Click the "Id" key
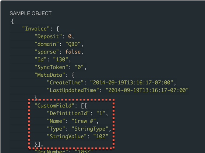 tap(40, 59)
